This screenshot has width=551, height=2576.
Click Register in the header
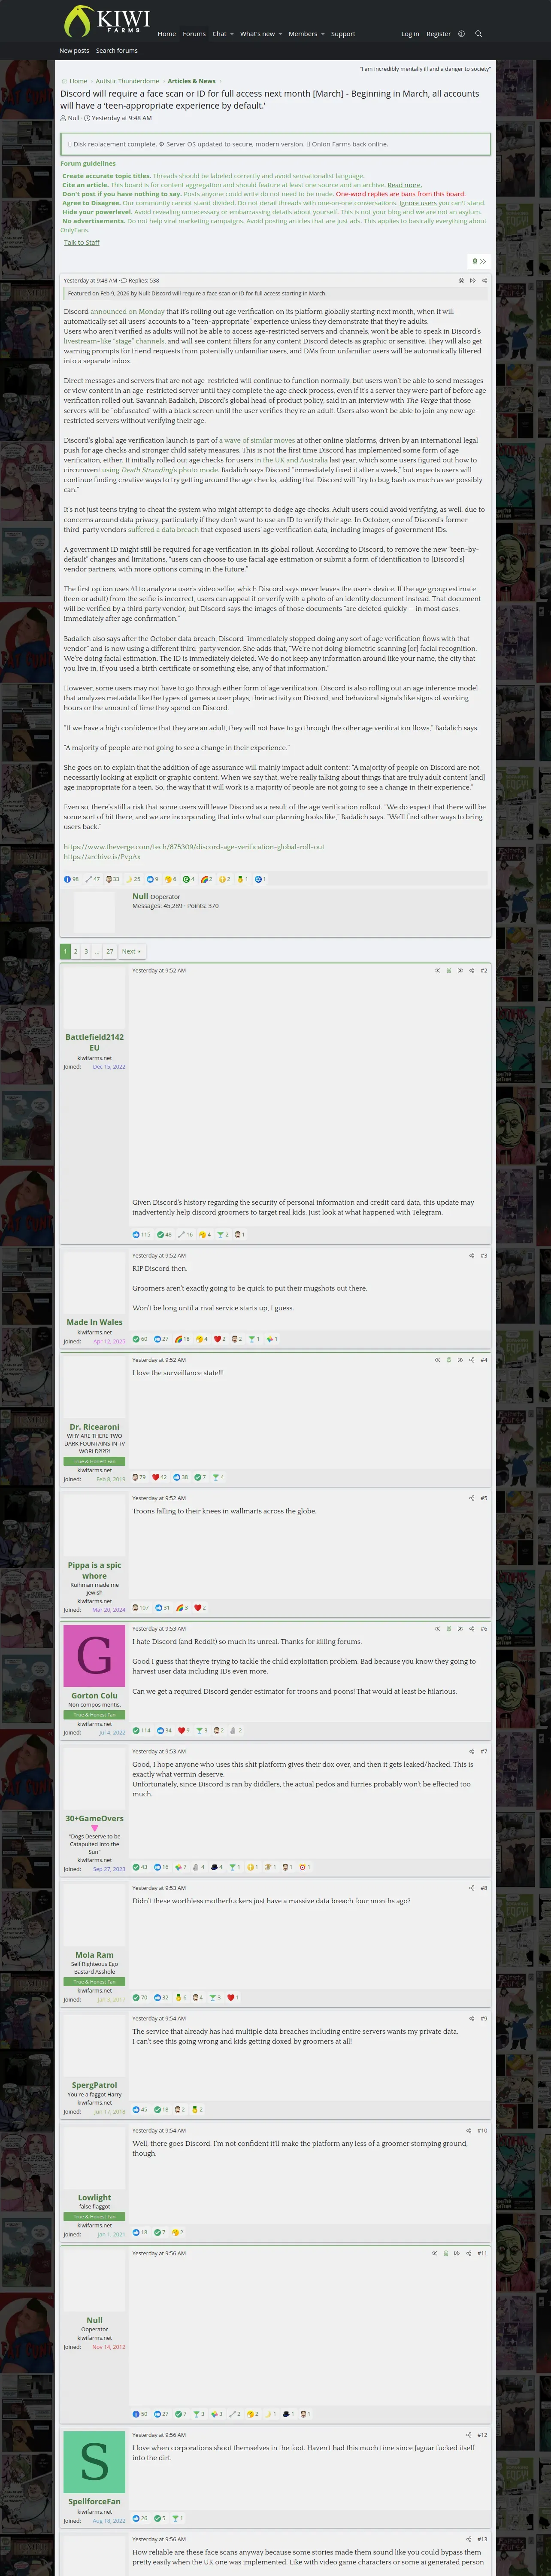[x=438, y=34]
